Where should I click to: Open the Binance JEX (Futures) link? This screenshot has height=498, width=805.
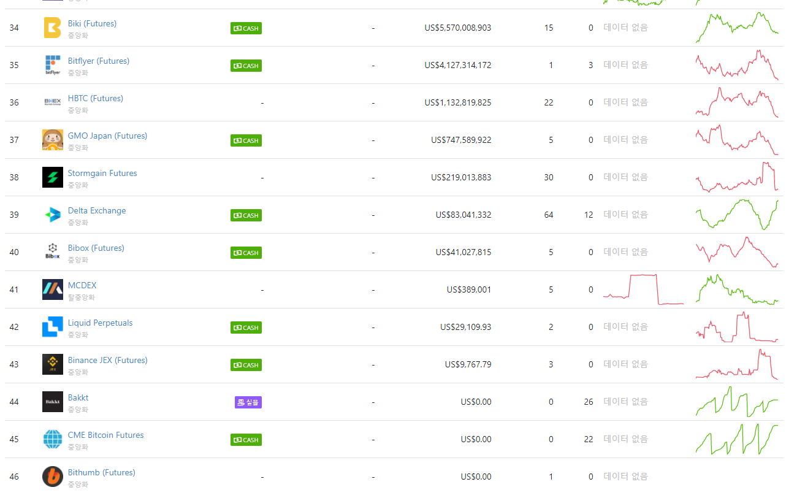pyautogui.click(x=108, y=360)
